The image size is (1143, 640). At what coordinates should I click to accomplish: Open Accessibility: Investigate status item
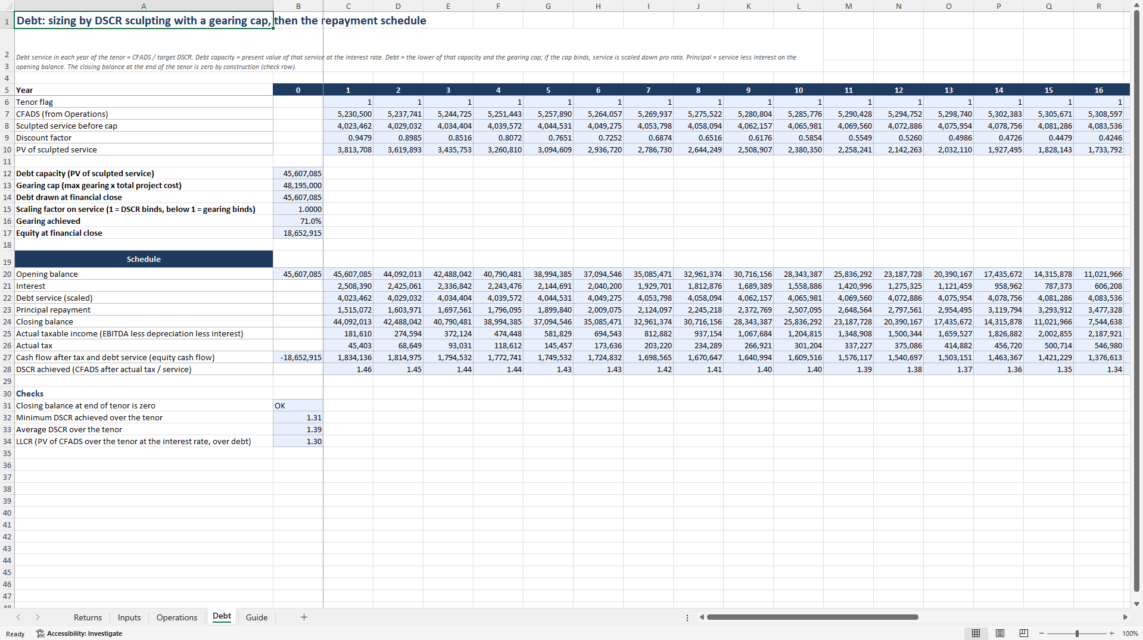[79, 633]
